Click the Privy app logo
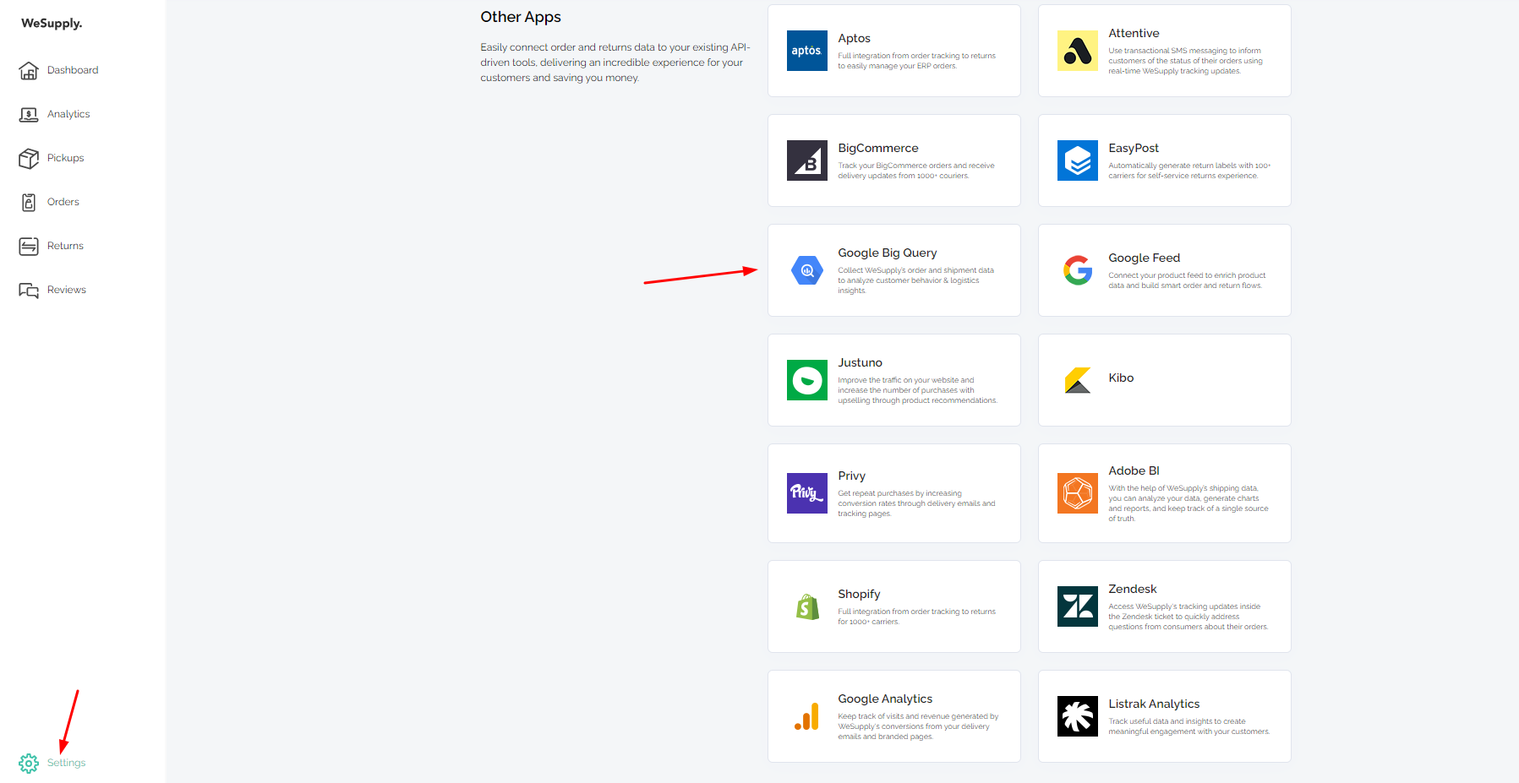This screenshot has height=783, width=1519. (x=807, y=493)
